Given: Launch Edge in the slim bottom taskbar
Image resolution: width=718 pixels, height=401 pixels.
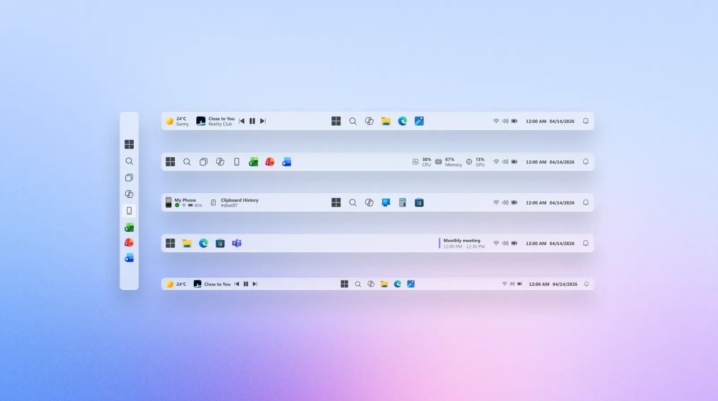Looking at the screenshot, I should (398, 284).
